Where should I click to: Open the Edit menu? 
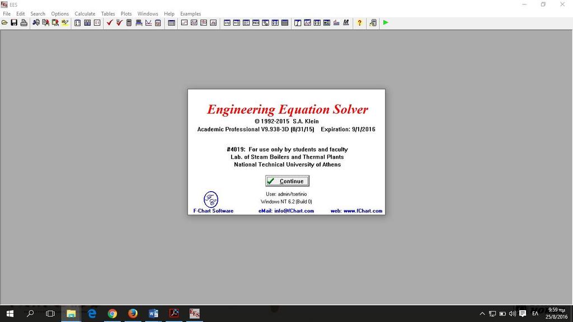tap(21, 13)
